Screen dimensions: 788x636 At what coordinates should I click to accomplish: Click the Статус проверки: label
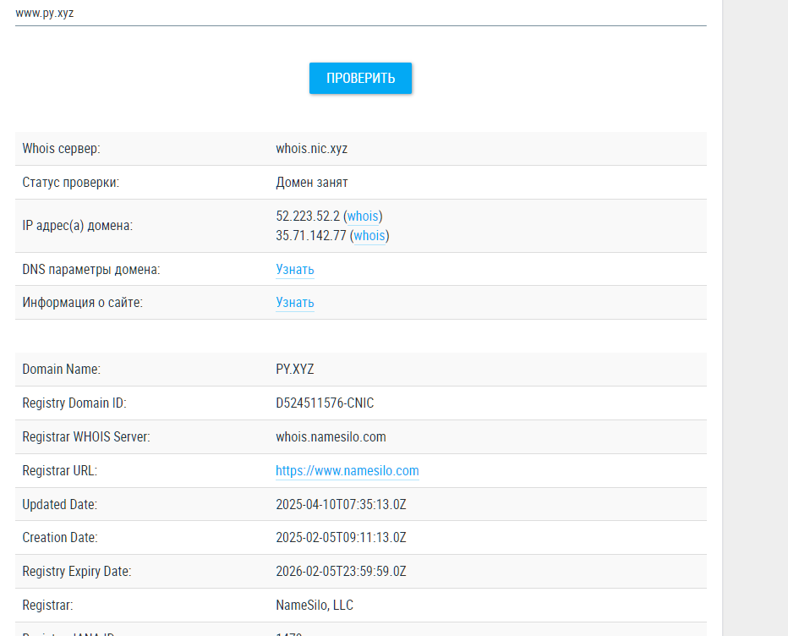71,183
